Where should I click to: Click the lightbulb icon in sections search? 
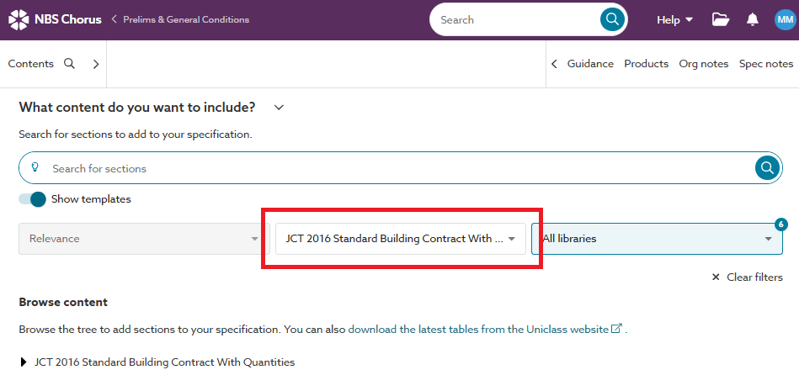[35, 168]
